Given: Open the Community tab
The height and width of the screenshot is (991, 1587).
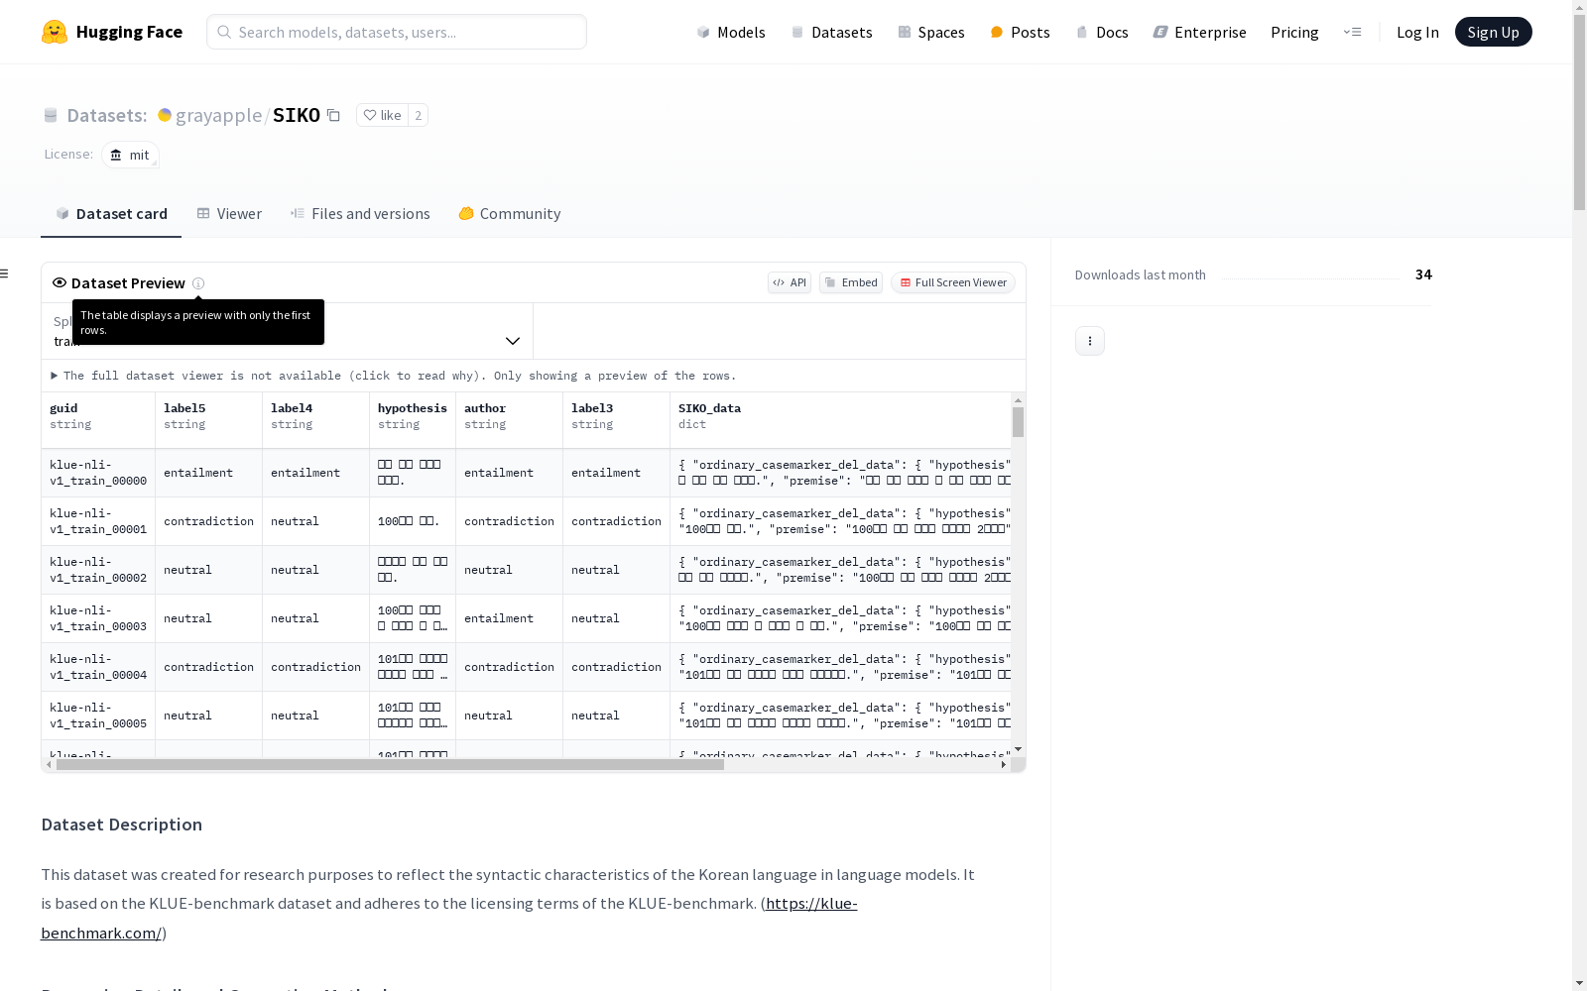Looking at the screenshot, I should (510, 214).
